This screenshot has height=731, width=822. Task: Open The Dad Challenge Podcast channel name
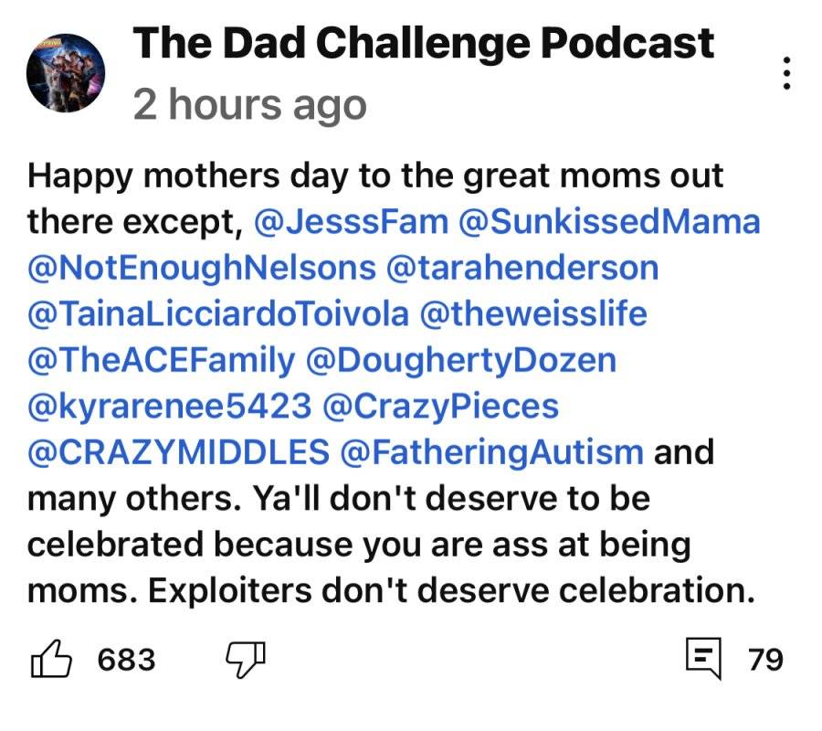point(423,43)
